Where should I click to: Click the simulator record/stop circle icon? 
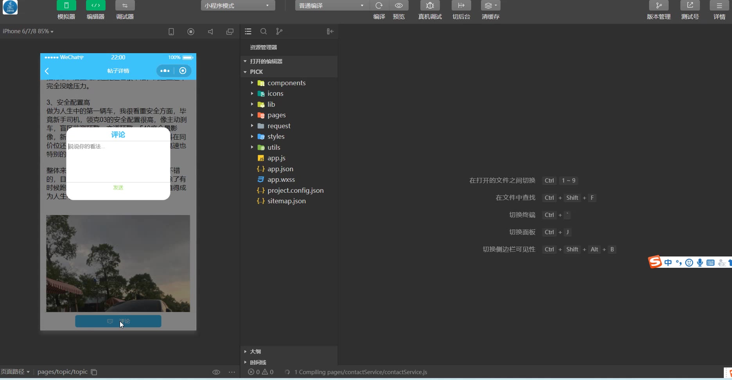click(191, 32)
